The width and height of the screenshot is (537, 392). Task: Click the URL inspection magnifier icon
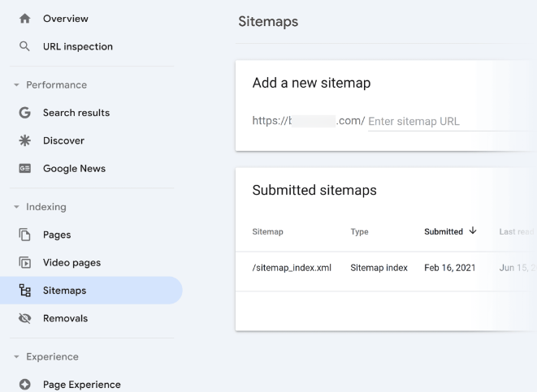tap(24, 46)
